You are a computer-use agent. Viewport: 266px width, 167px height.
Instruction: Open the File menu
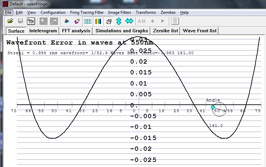coord(8,12)
